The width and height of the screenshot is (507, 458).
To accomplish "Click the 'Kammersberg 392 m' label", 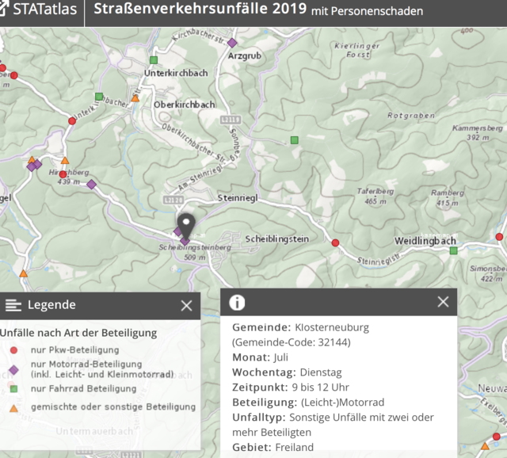I will tap(477, 132).
